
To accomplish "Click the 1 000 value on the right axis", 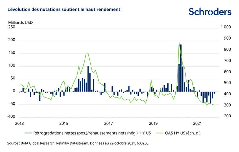I will (225, 27).
